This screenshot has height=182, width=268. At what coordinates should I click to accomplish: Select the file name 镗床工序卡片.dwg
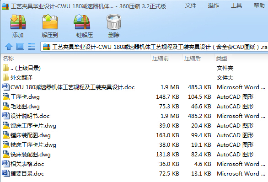33,126
